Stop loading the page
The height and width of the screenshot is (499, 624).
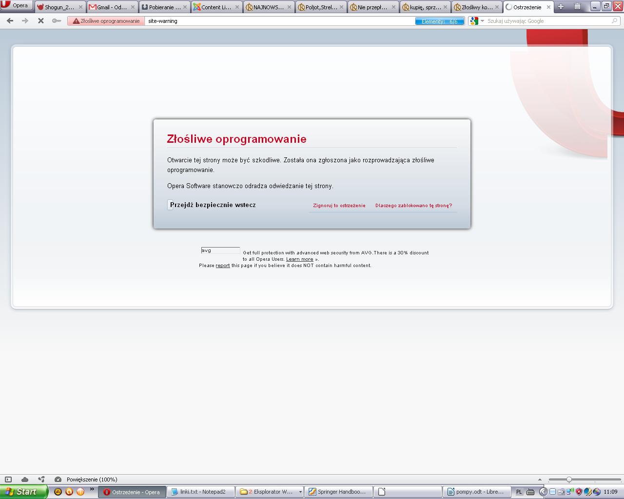point(41,21)
